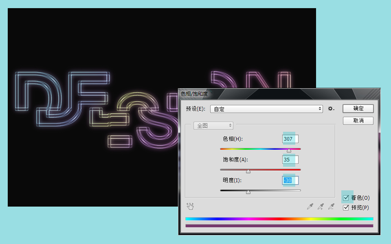The image size is (391, 244).
Task: Open the 预设 preset dropdown showing 自定
Action: (x=266, y=109)
